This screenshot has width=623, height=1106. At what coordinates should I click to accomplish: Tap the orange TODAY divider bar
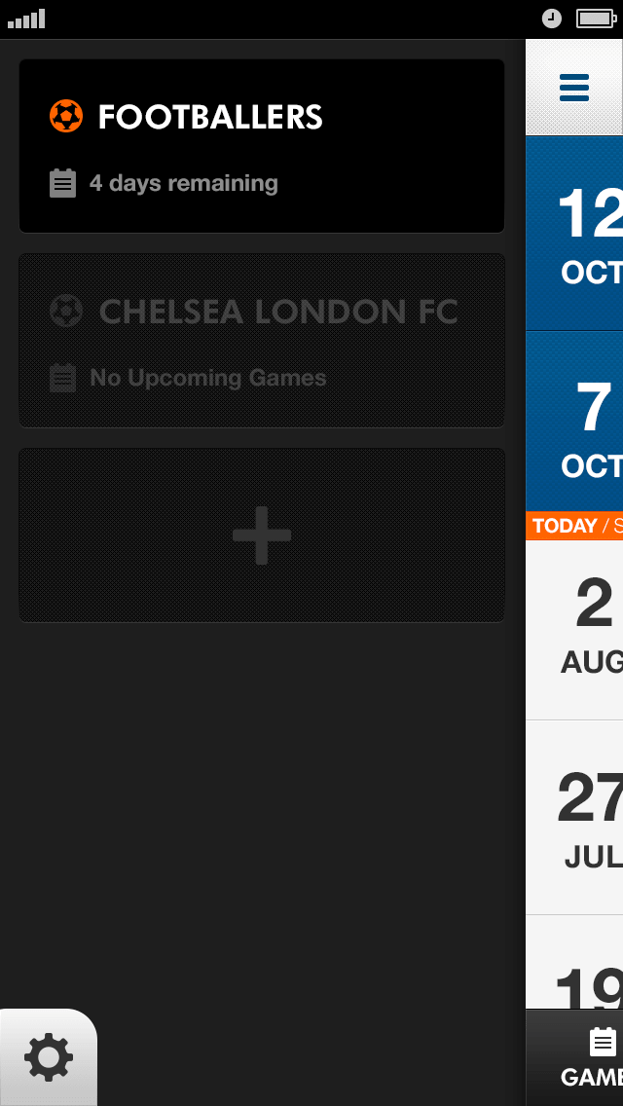coord(574,526)
